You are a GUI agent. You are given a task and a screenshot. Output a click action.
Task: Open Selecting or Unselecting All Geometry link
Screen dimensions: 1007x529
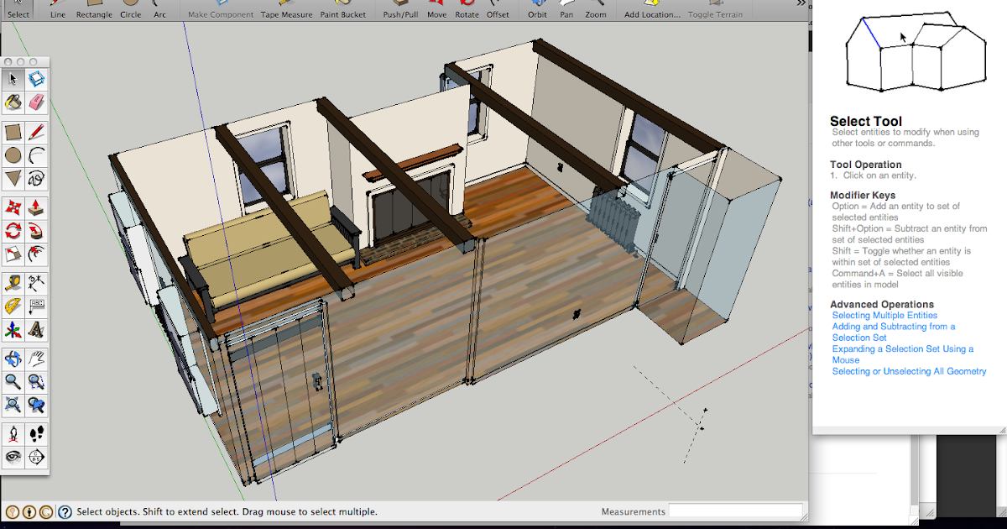pyautogui.click(x=909, y=371)
